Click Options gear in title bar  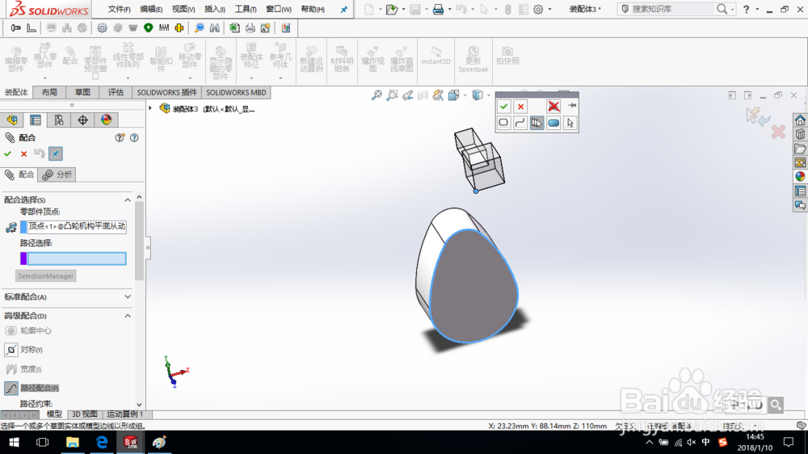538,9
